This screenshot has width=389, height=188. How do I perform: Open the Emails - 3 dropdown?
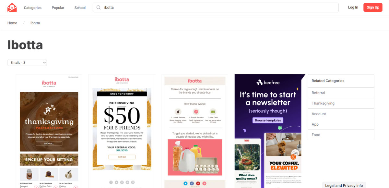pos(27,62)
